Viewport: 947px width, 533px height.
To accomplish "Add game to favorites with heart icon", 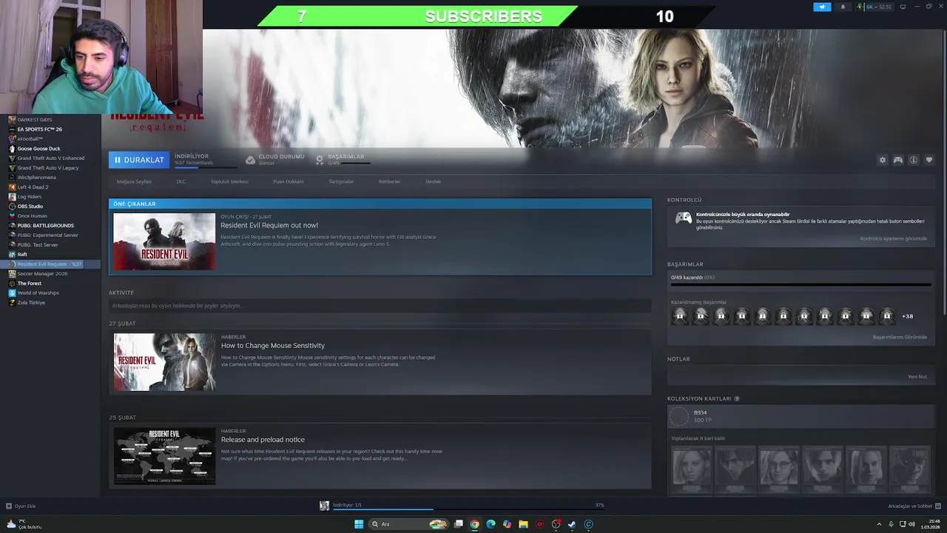I will (929, 160).
